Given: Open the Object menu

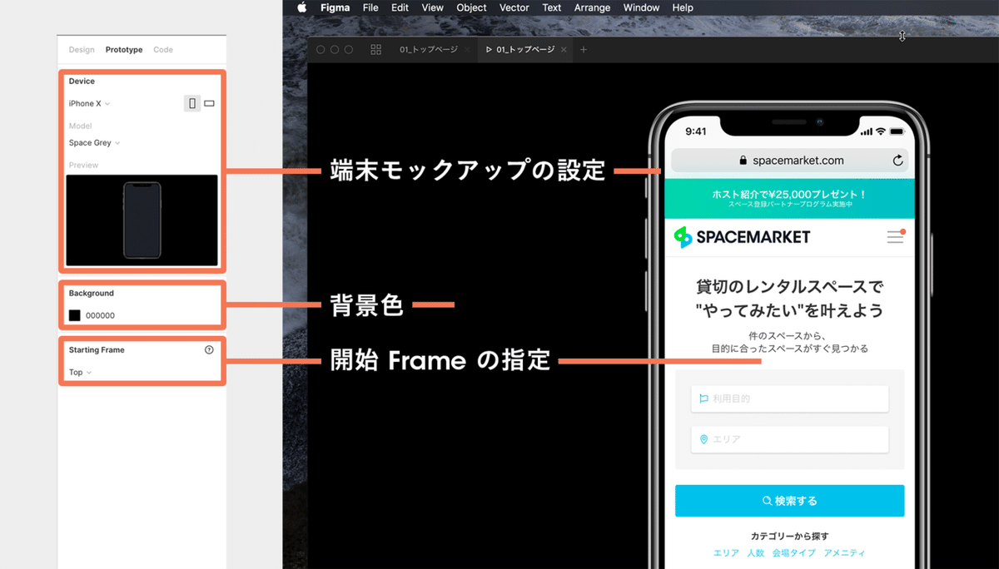Looking at the screenshot, I should click(x=471, y=7).
